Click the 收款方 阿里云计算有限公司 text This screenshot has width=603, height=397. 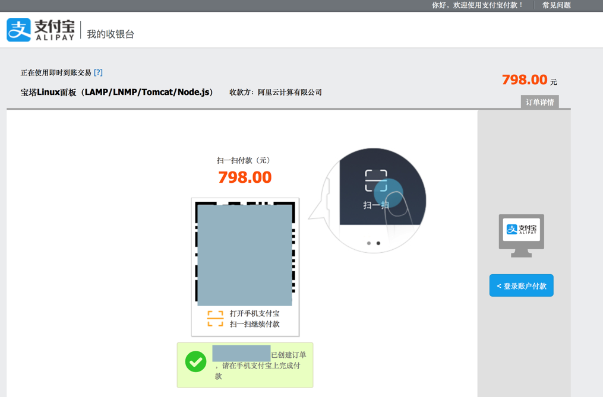pyautogui.click(x=275, y=92)
